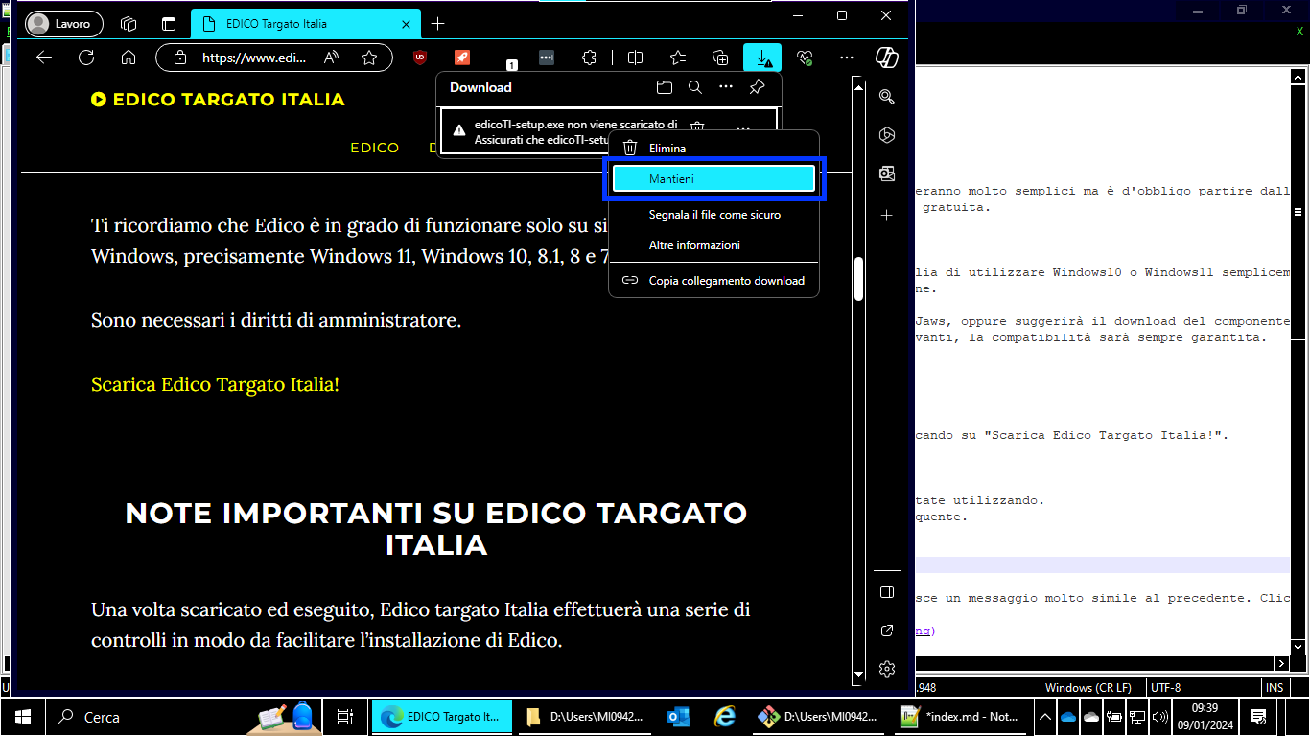The width and height of the screenshot is (1310, 736).
Task: Reload the current page
Action: coord(86,57)
